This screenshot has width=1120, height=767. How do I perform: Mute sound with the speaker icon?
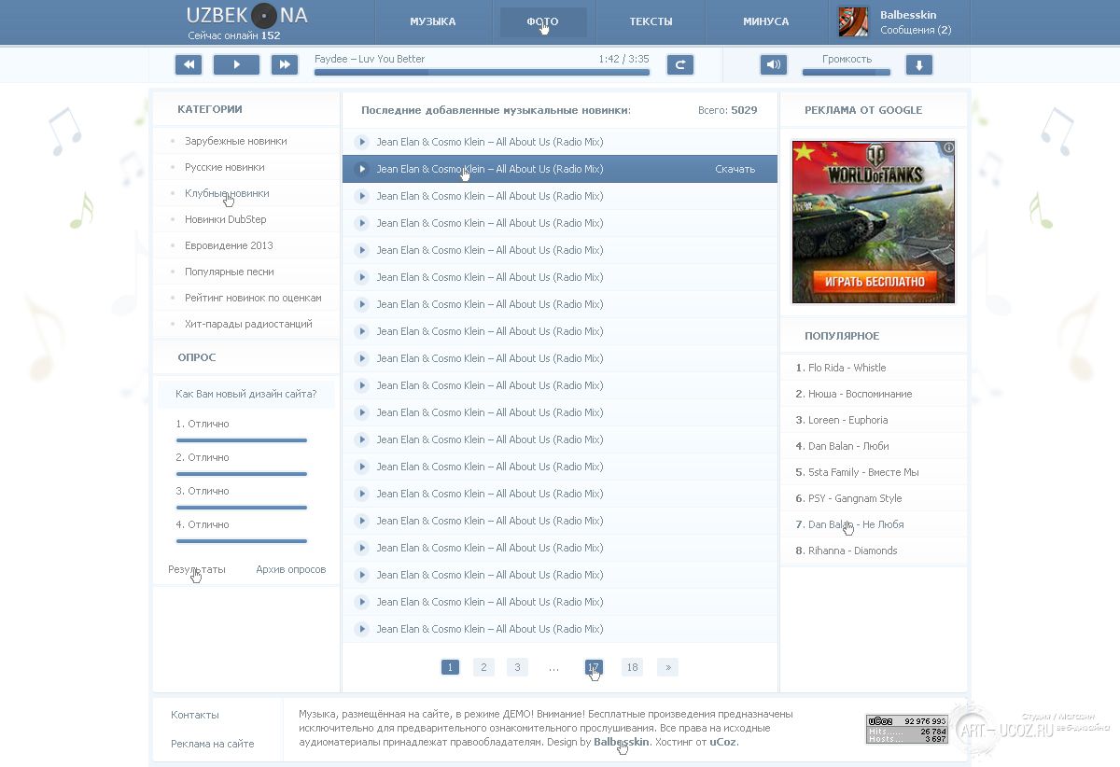click(x=774, y=64)
